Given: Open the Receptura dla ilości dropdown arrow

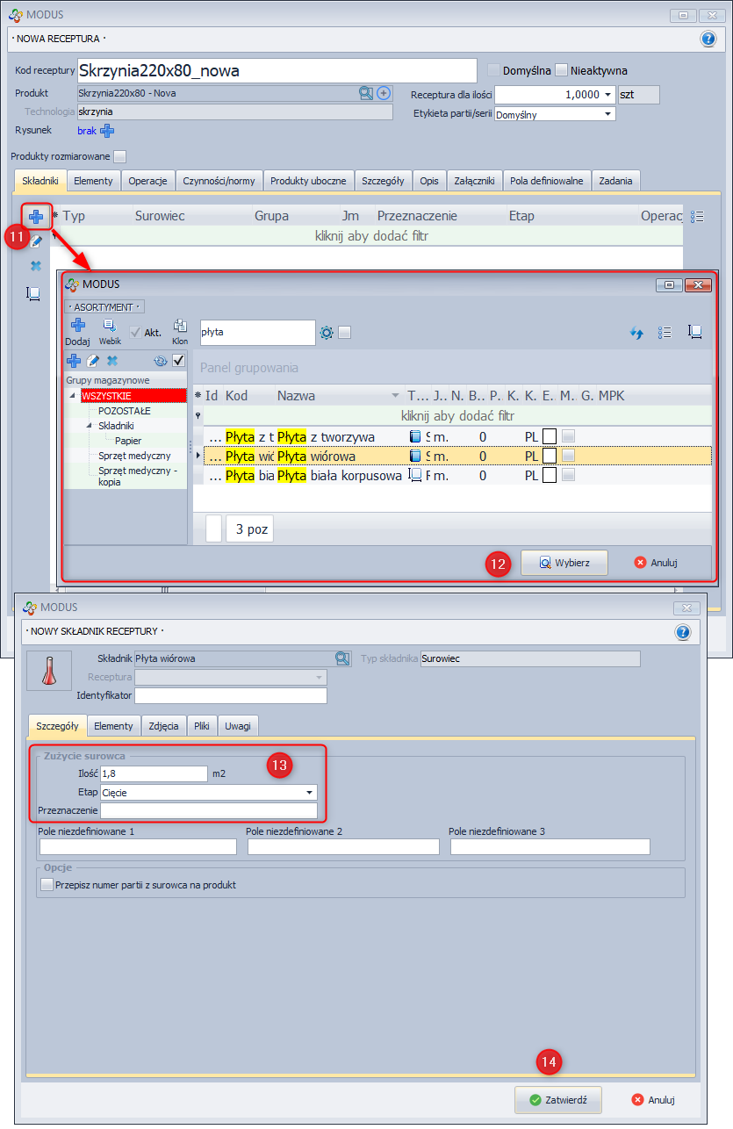Looking at the screenshot, I should click(x=608, y=95).
